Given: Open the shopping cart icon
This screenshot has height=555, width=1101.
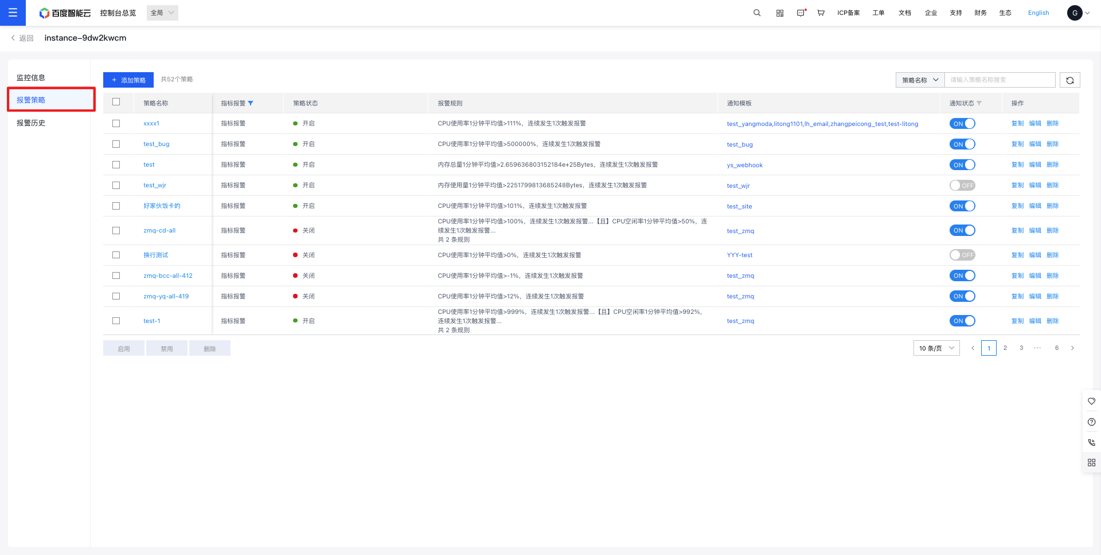Looking at the screenshot, I should (821, 13).
